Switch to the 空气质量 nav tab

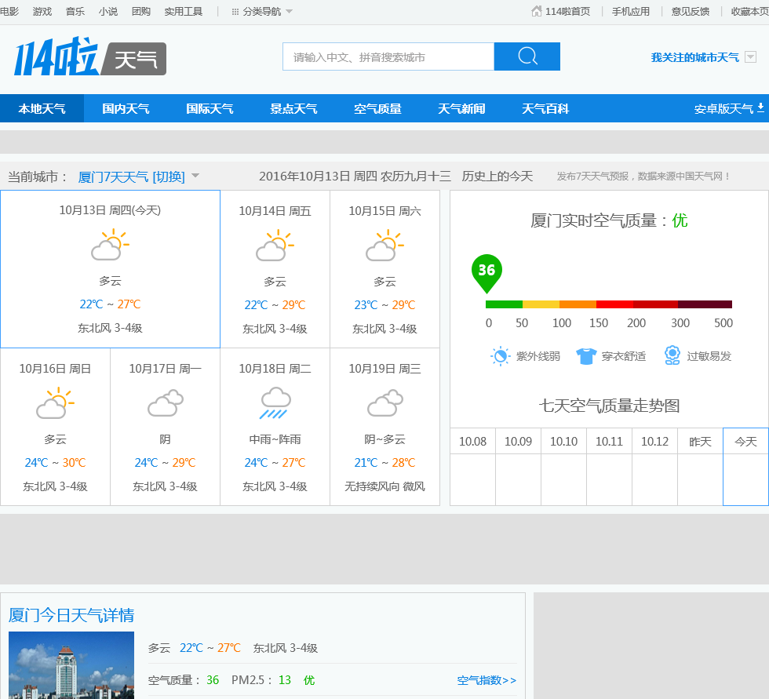[377, 109]
